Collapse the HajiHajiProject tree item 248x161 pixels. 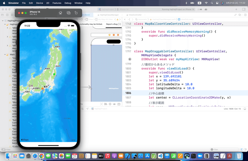tap(3, 21)
